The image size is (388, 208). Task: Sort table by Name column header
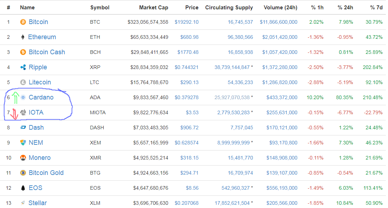coord(27,8)
